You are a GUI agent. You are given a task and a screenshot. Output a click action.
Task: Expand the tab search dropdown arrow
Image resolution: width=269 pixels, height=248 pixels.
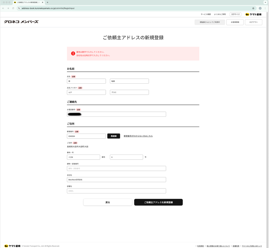tap(265, 2)
